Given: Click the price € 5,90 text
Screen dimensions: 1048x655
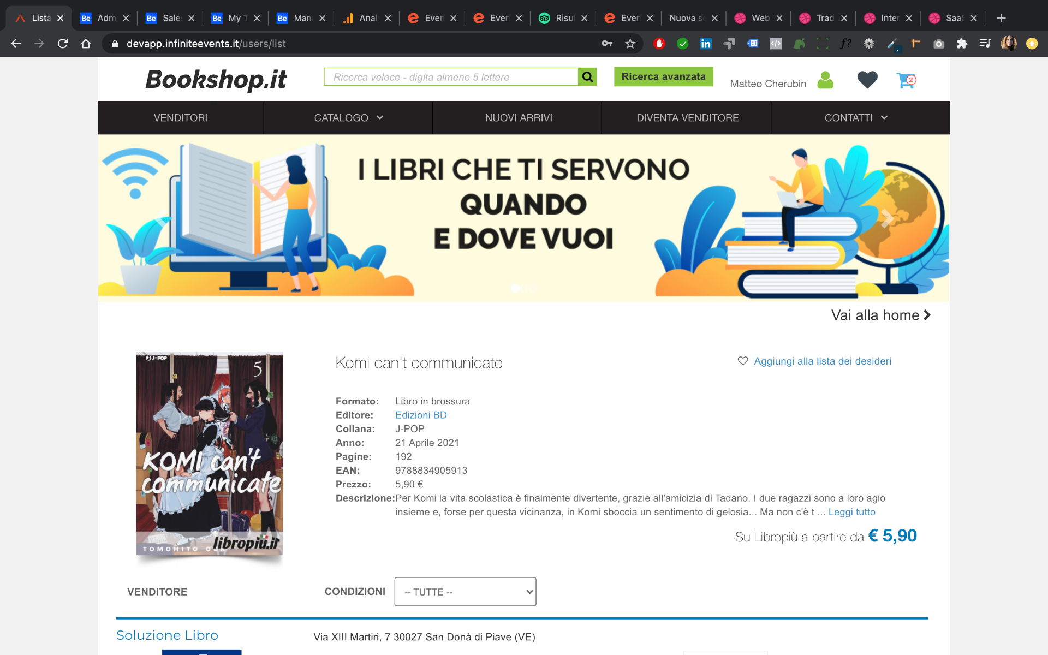Looking at the screenshot, I should [892, 536].
